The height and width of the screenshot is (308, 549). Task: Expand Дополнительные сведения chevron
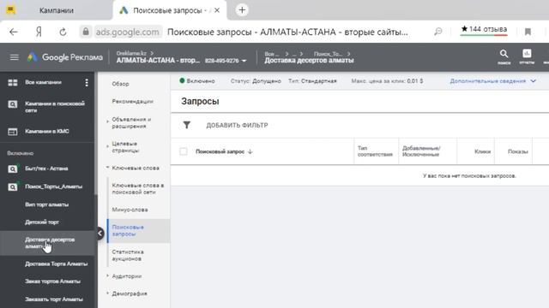coord(533,81)
